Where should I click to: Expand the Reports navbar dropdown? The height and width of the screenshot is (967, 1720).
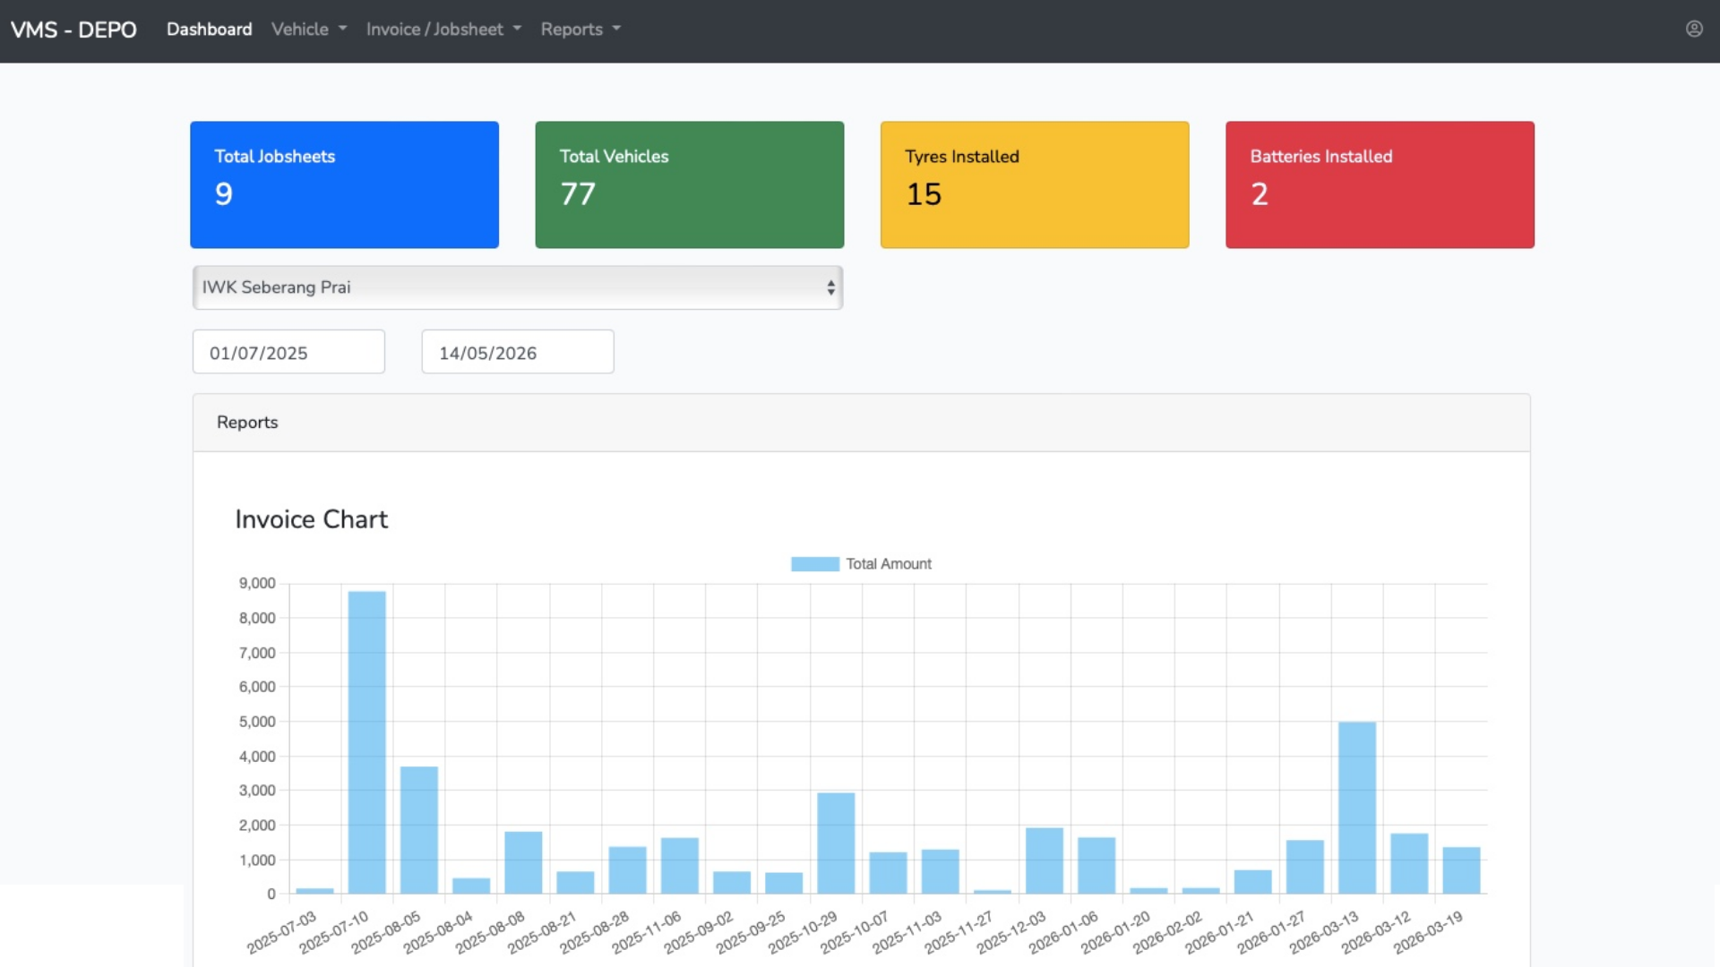580,30
